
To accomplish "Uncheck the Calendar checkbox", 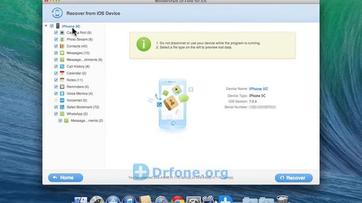I will click(x=56, y=73).
